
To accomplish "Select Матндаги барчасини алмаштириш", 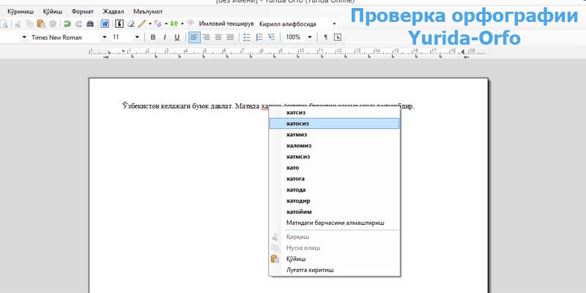I will [x=335, y=223].
